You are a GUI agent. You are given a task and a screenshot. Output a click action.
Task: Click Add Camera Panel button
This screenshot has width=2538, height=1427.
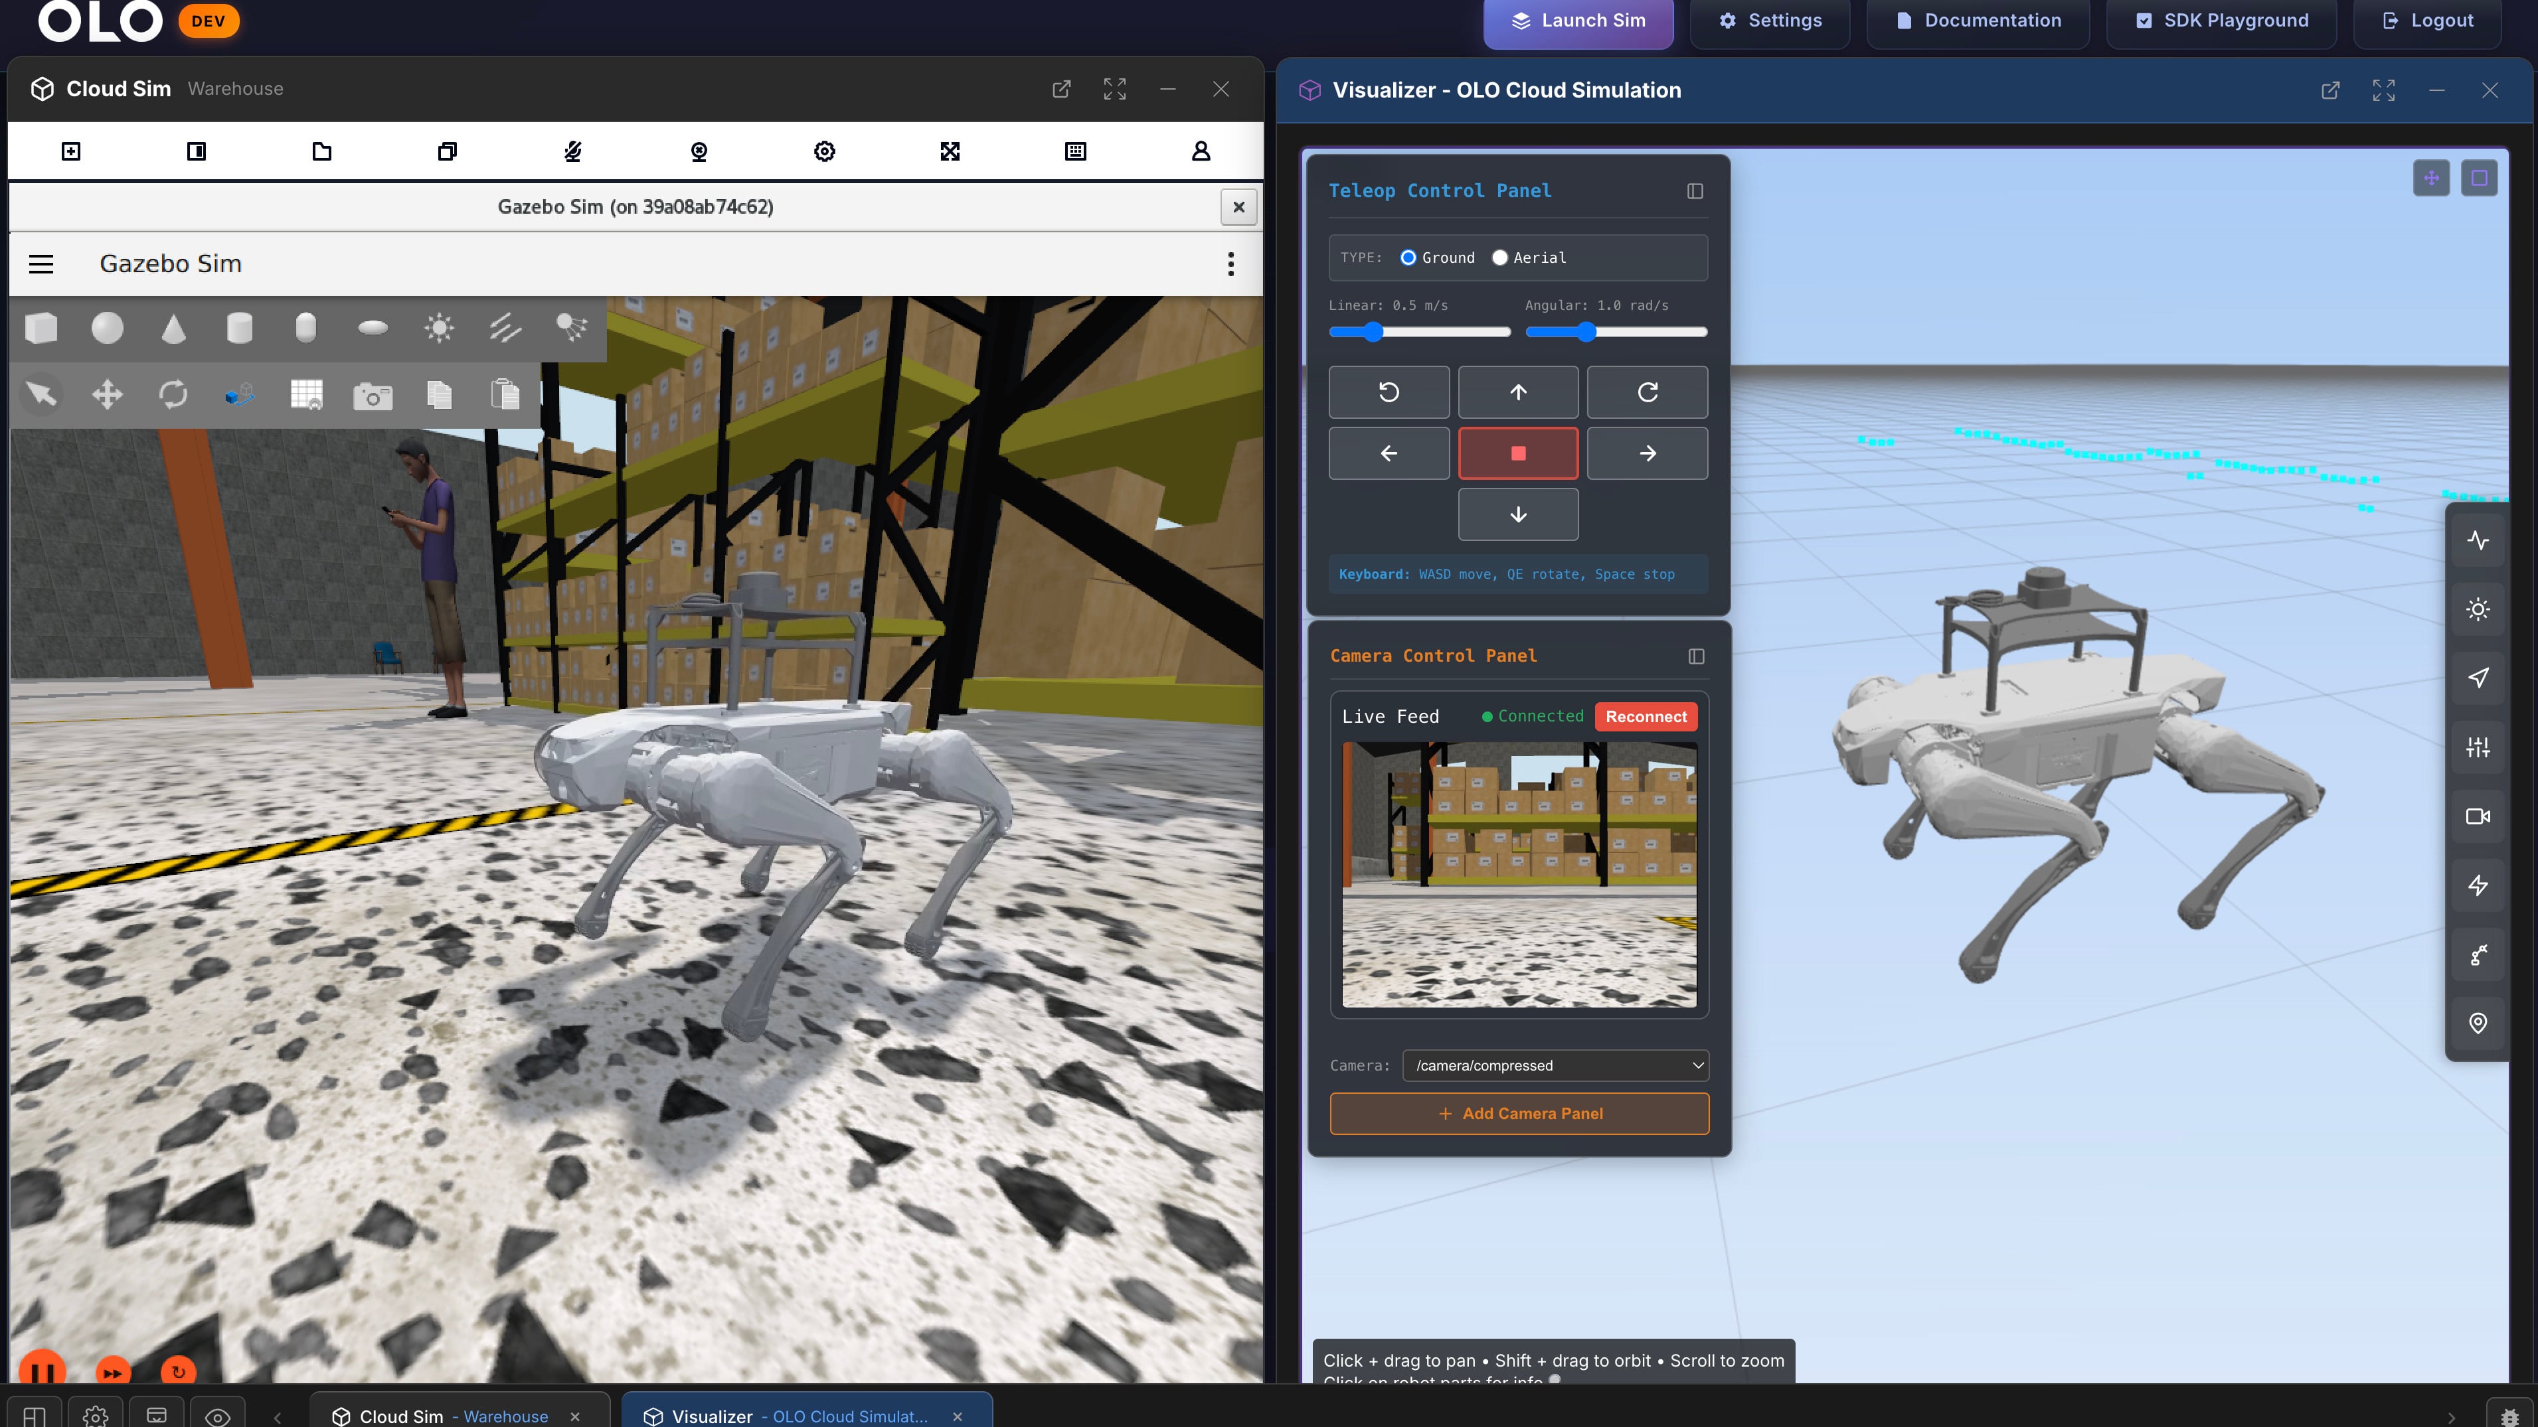coord(1519,1114)
